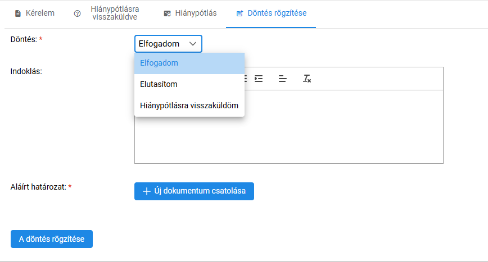Select the Döntés rögzítése tab
The width and height of the screenshot is (488, 262).
coord(271,13)
